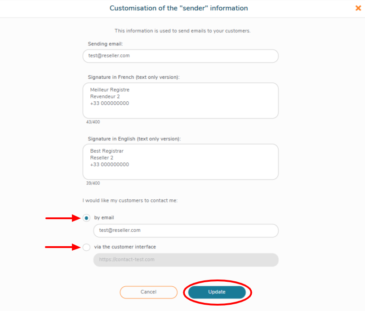Click the 'Sending email:' field label
The height and width of the screenshot is (311, 365).
106,44
